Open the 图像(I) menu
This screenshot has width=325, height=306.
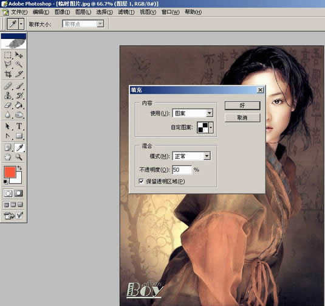point(62,12)
